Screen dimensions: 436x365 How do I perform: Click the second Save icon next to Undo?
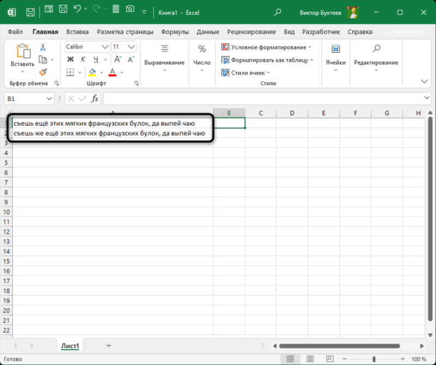(x=63, y=9)
